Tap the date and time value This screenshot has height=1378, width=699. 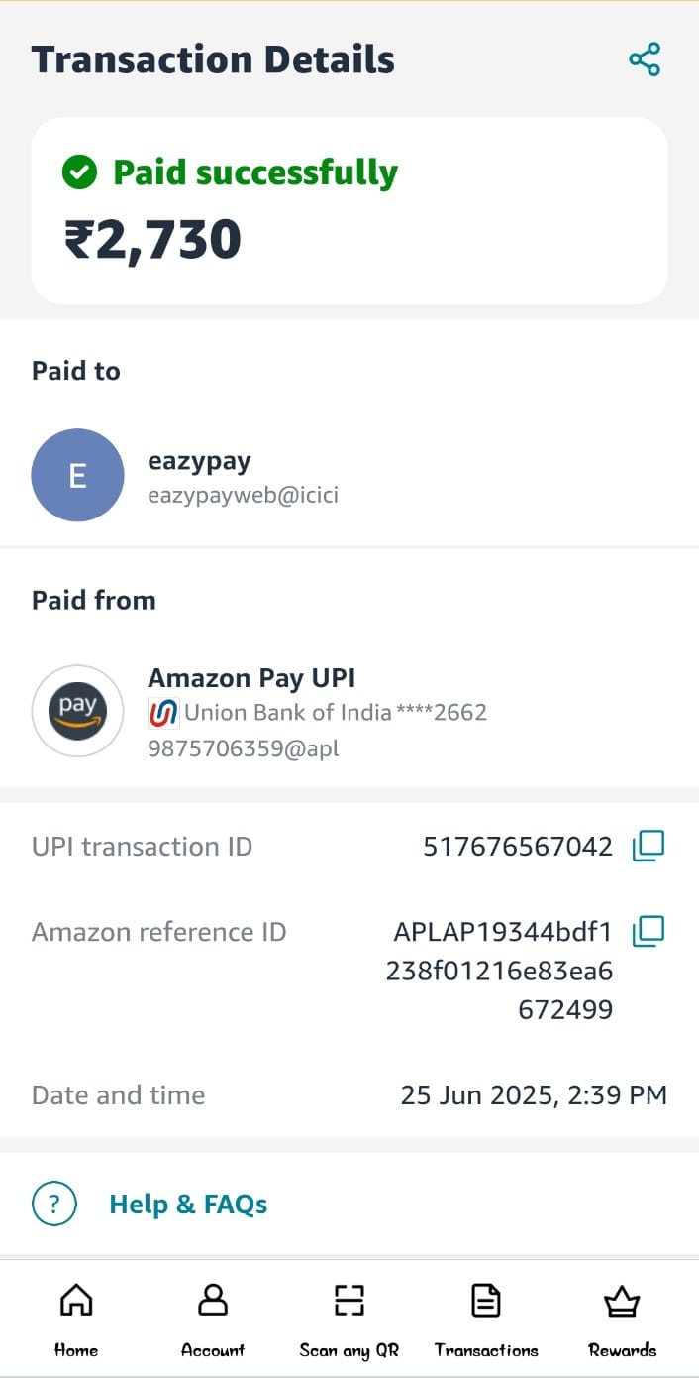point(534,1094)
